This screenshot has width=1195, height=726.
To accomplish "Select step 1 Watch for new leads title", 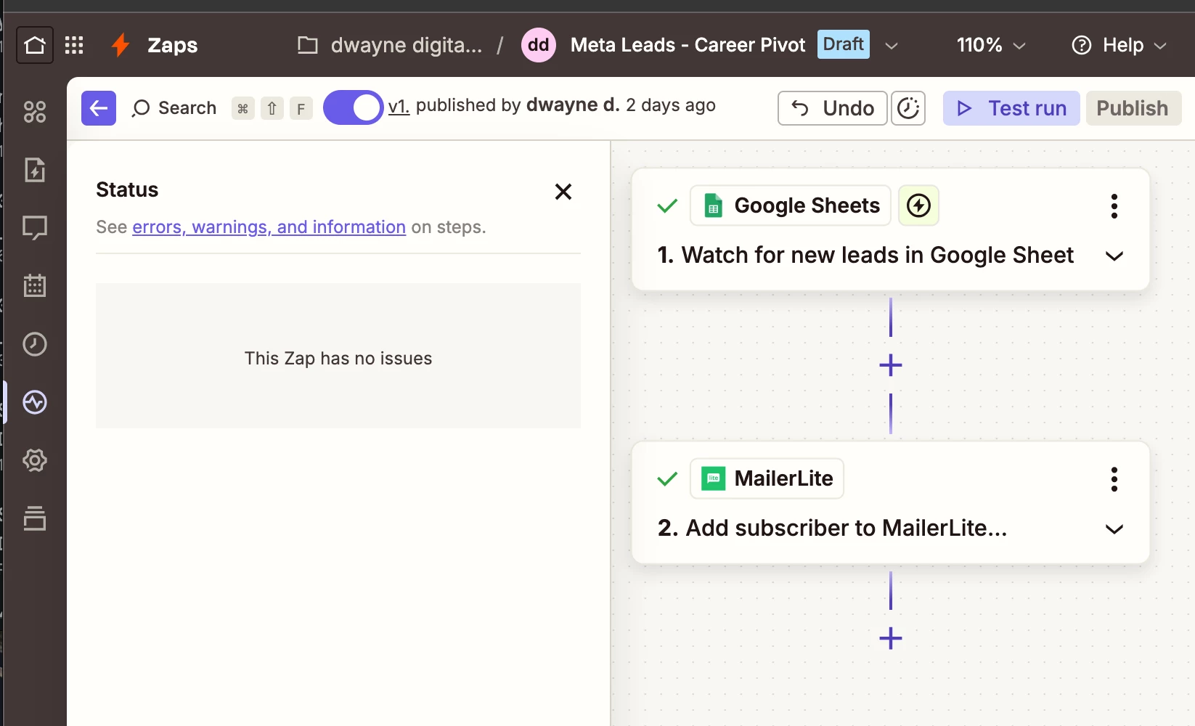I will tap(865, 256).
